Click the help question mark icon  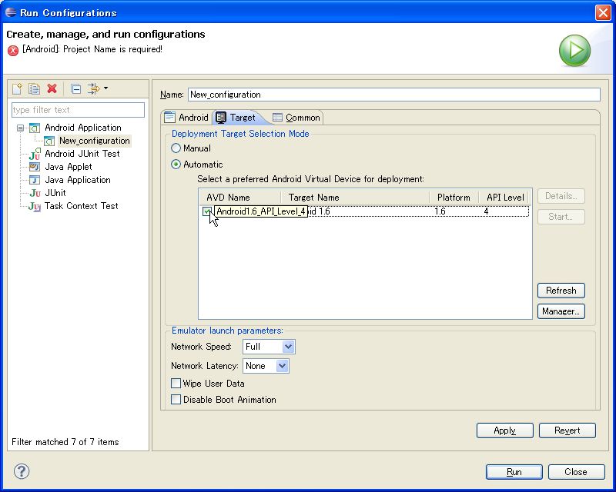coord(22,471)
